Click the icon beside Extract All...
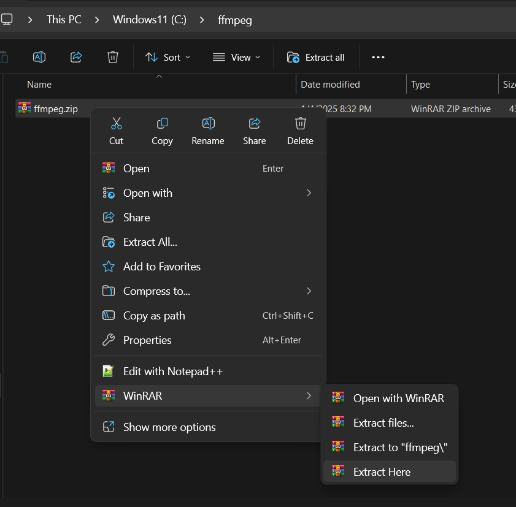This screenshot has width=516, height=507. [109, 242]
